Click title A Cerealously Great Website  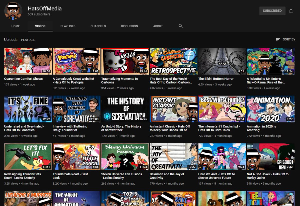(73, 81)
